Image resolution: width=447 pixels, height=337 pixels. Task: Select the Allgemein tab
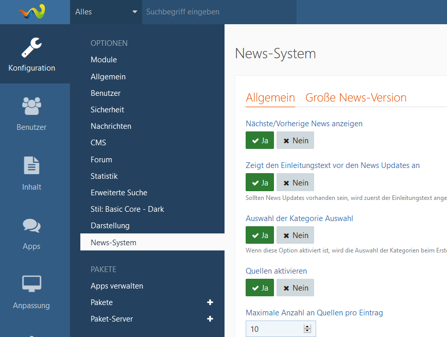(270, 98)
